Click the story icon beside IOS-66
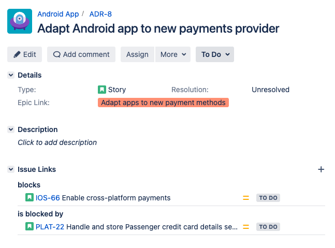Viewport: 335px width, 248px height. click(30, 198)
